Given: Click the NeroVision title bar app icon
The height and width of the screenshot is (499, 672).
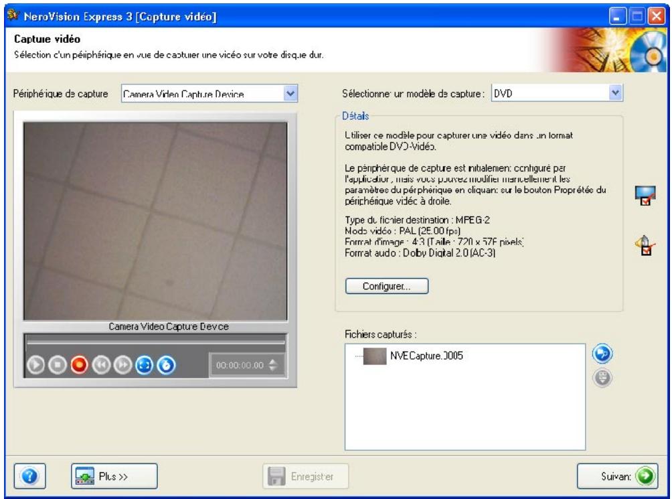Looking at the screenshot, I should [13, 16].
